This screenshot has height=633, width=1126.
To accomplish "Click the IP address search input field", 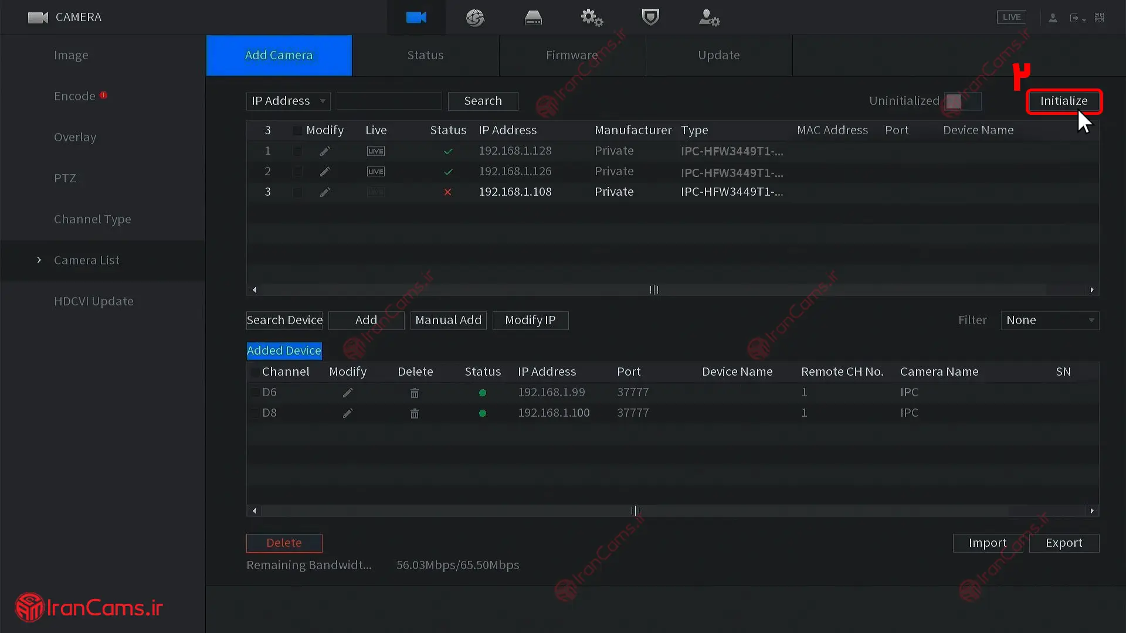I will (389, 101).
